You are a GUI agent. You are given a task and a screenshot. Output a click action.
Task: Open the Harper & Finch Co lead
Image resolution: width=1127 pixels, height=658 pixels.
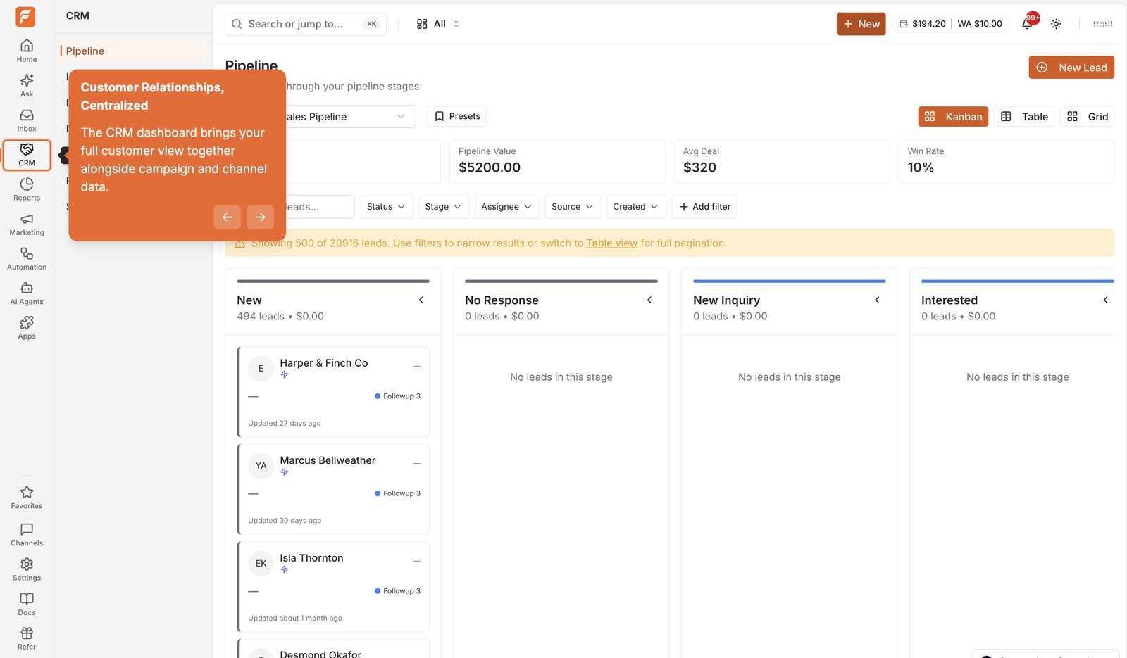point(323,363)
